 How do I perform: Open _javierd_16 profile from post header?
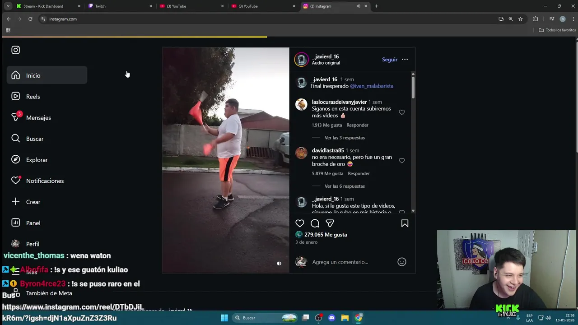pos(325,56)
